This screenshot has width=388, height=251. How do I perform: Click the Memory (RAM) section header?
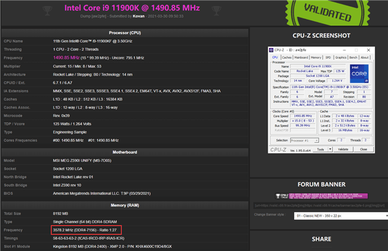[x=125, y=205]
